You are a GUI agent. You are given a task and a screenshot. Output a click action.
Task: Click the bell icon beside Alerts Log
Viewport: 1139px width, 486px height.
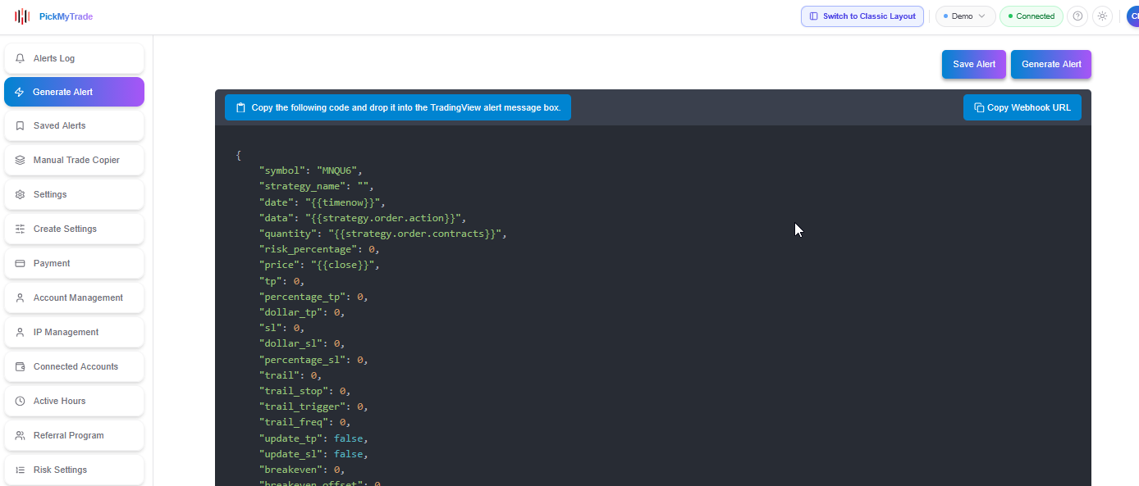coord(20,58)
